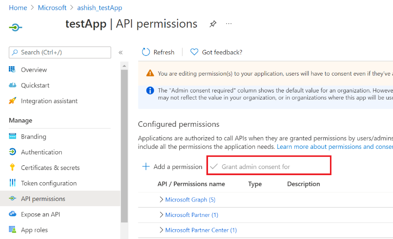Click the checkmark icon for Grant admin consent
The height and width of the screenshot is (239, 393).
(214, 167)
